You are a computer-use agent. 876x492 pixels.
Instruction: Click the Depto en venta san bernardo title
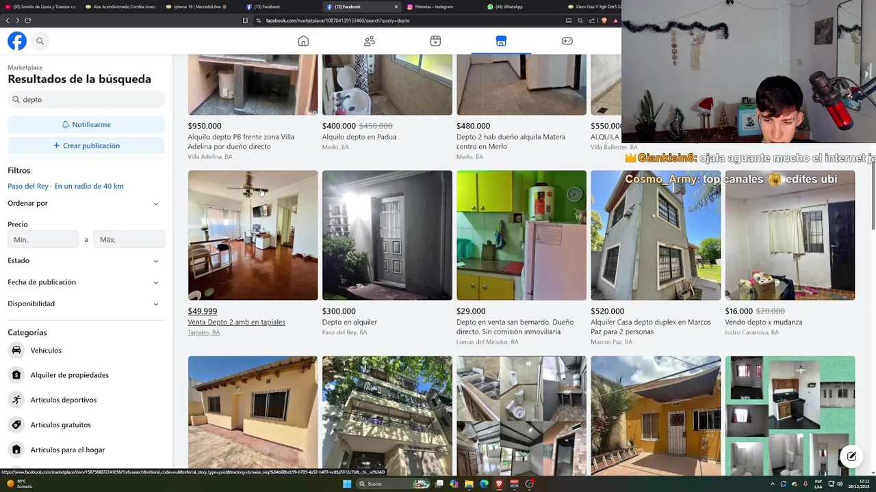(515, 327)
